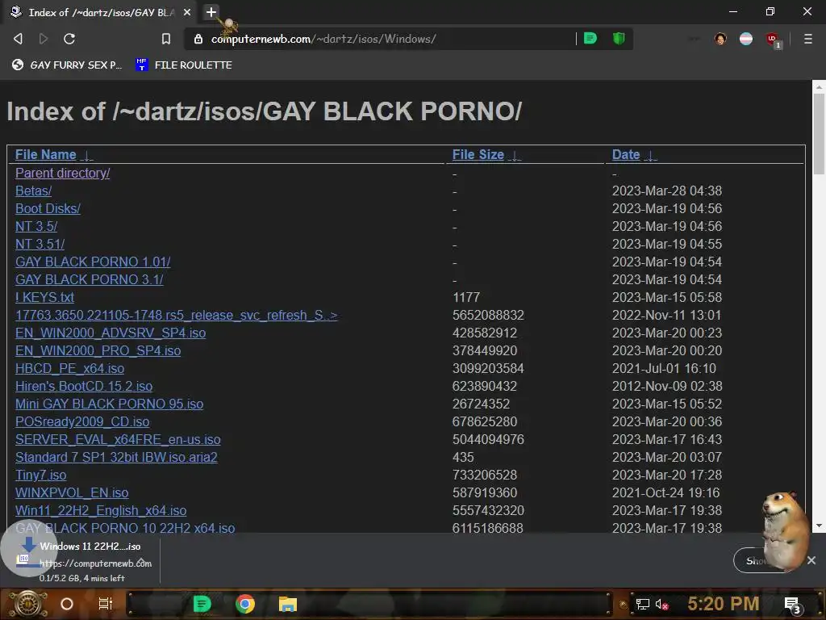826x620 pixels.
Task: Click the 2021-Oct-24 19:16 date cell
Action: click(665, 493)
